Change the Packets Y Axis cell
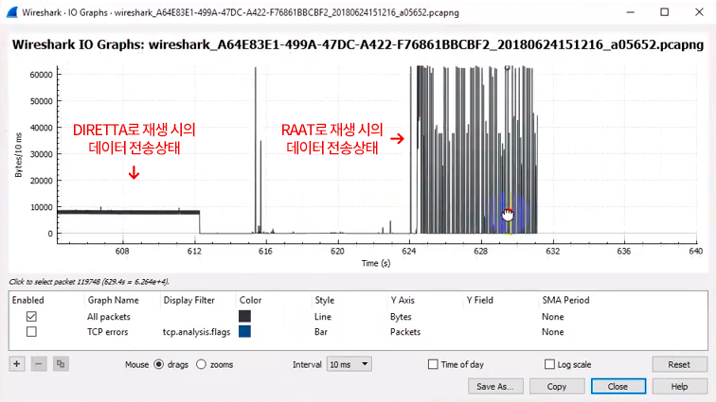The width and height of the screenshot is (717, 402). [x=405, y=332]
